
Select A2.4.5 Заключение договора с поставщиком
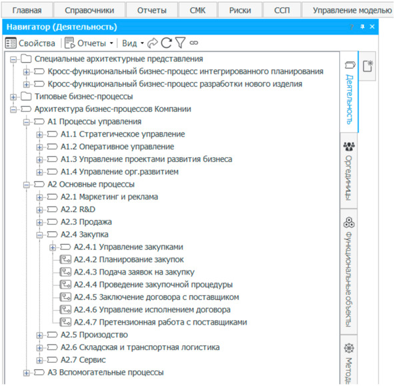pyautogui.click(x=156, y=297)
